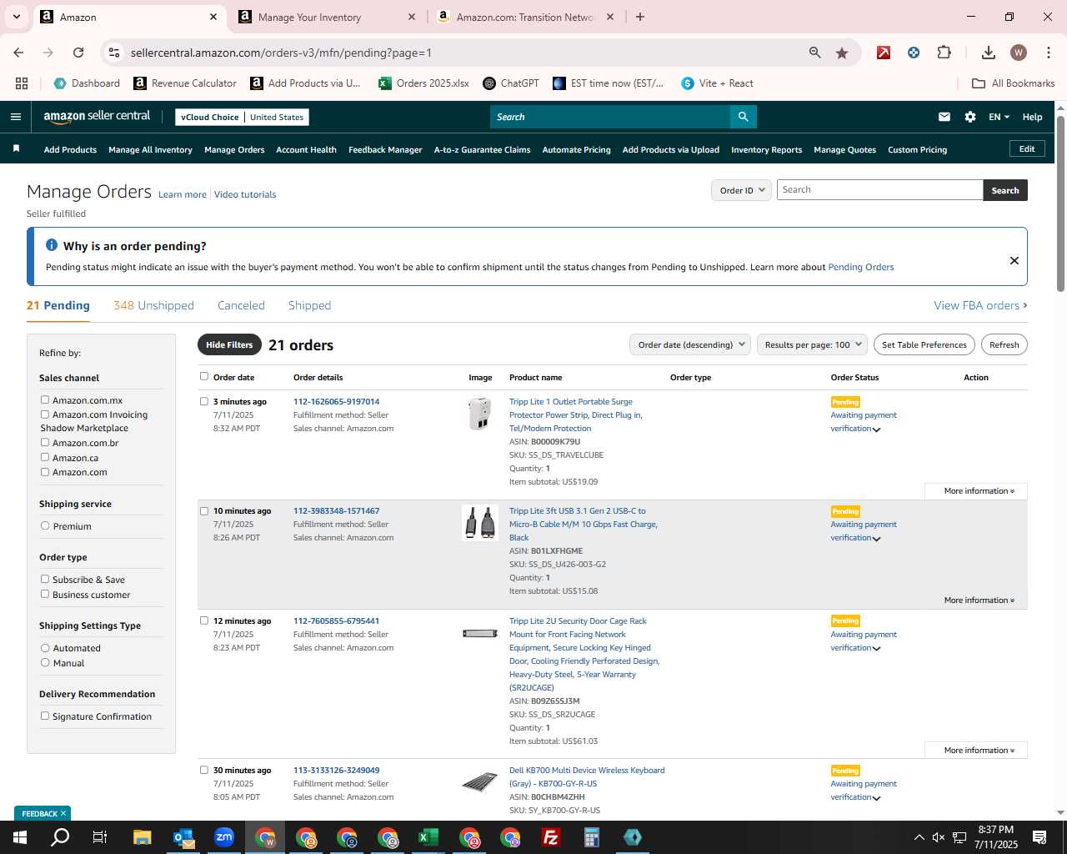Open the browser extensions puzzle icon
The width and height of the screenshot is (1067, 854).
pyautogui.click(x=944, y=53)
